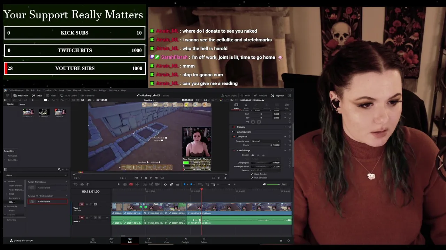
Task: Open the Workspace menu
Action: coord(114,90)
